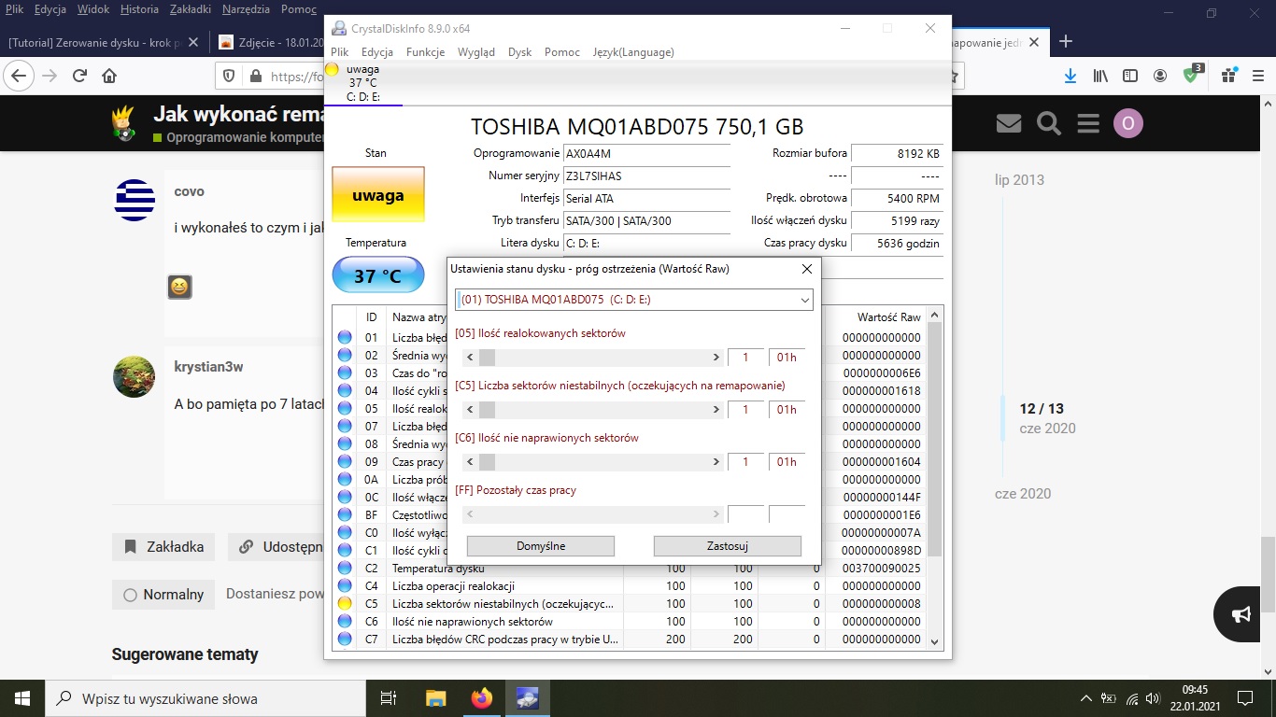
Task: Click the yellow 'uwaga' health status button
Action: tap(378, 196)
